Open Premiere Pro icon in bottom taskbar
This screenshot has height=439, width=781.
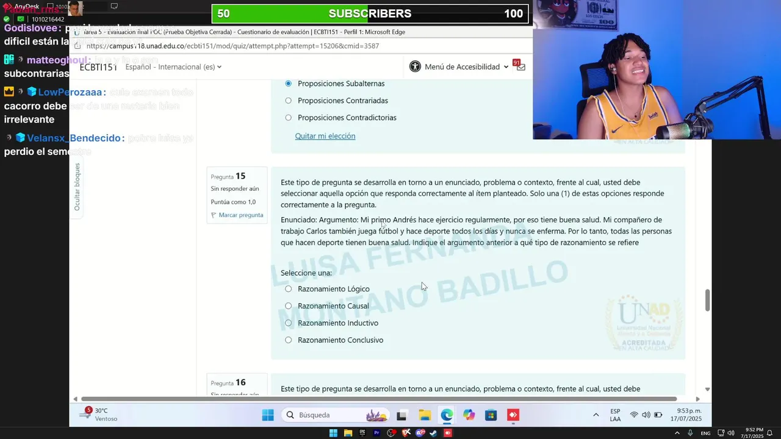376,433
